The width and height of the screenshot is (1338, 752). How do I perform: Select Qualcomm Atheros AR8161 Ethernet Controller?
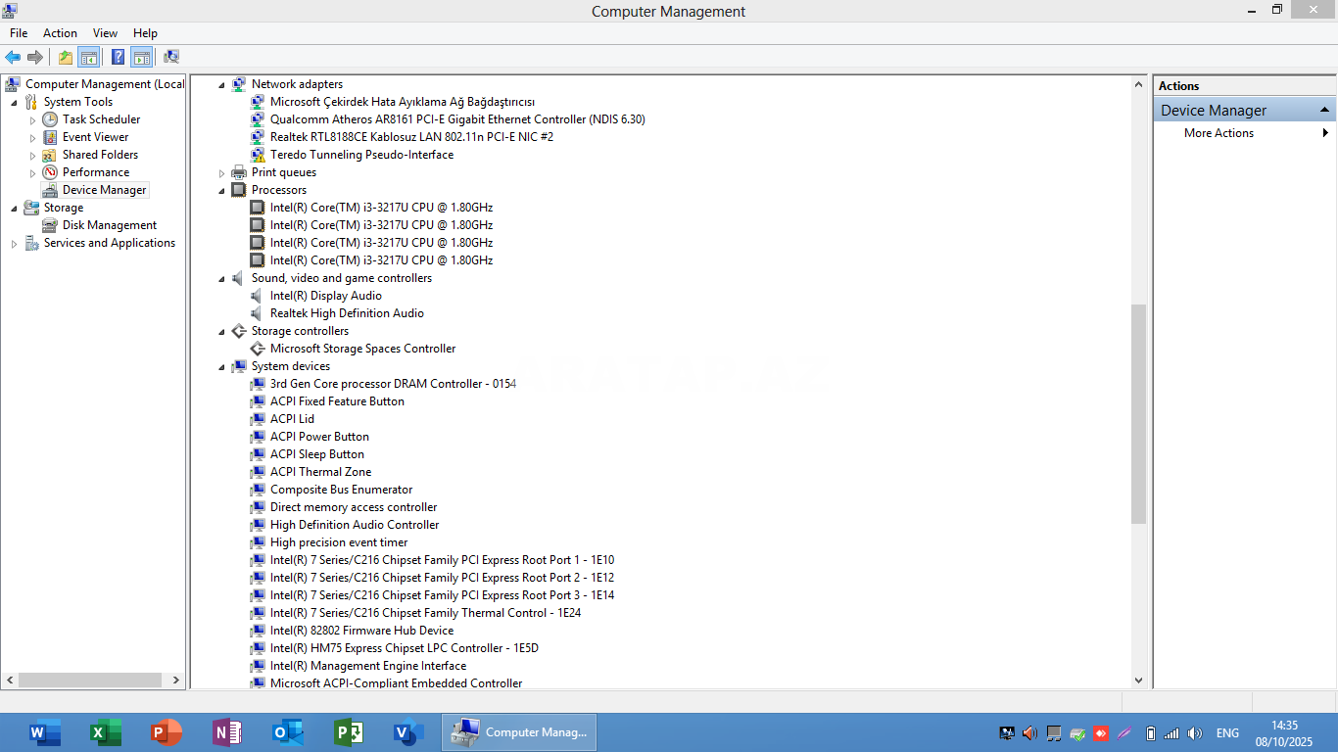457,119
